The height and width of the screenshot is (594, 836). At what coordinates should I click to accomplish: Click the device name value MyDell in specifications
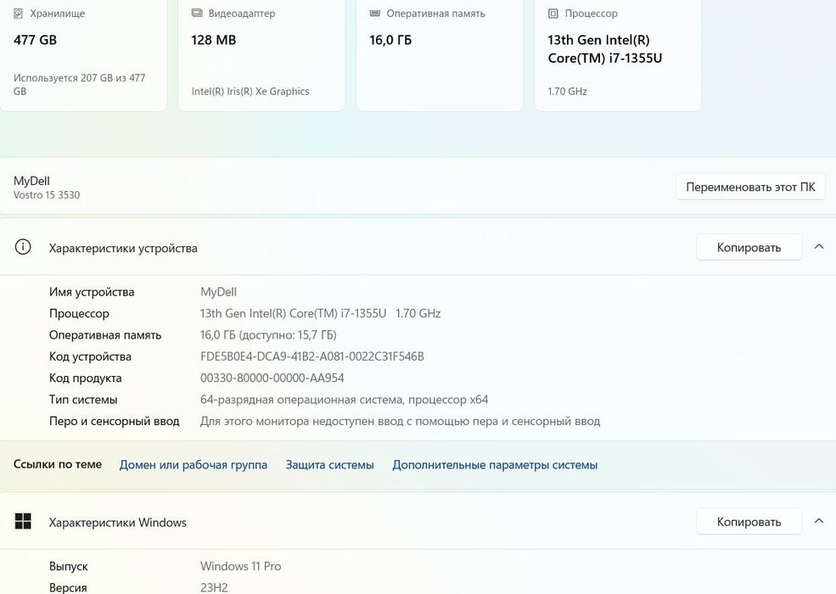(x=218, y=292)
